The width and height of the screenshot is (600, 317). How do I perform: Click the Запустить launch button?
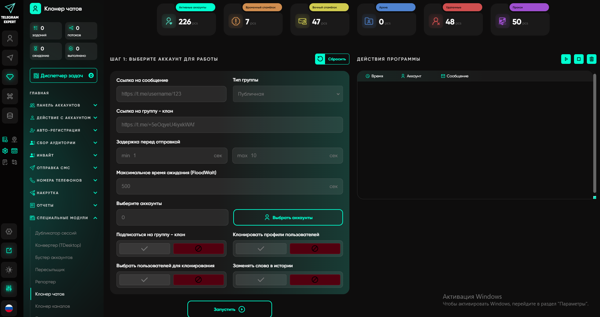[x=230, y=309]
